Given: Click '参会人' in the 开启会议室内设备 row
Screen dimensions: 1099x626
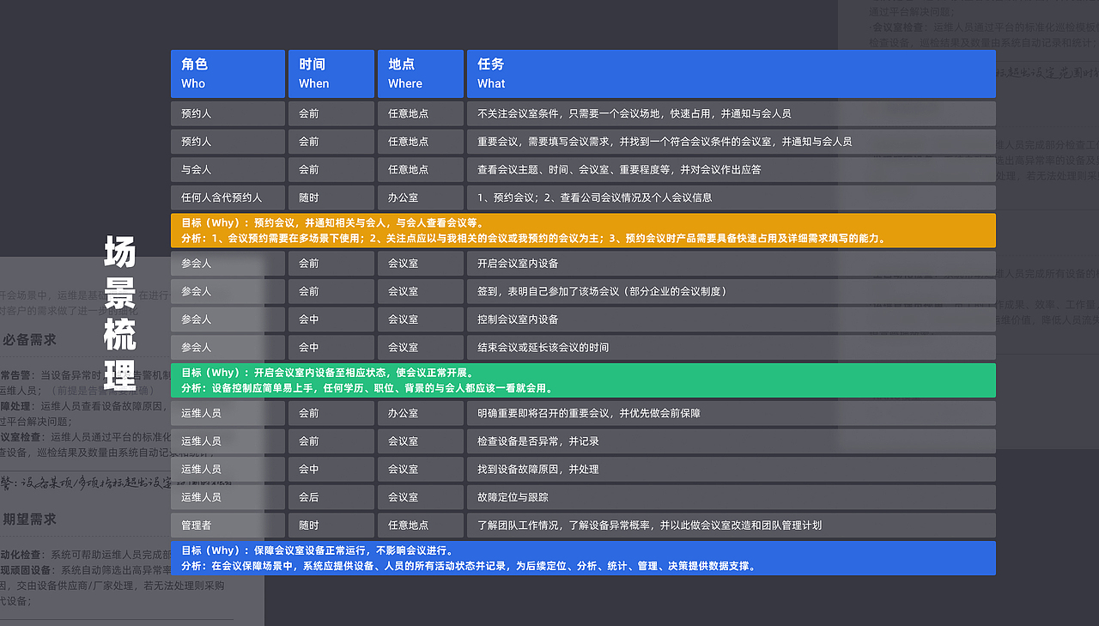Looking at the screenshot, I should 228,264.
